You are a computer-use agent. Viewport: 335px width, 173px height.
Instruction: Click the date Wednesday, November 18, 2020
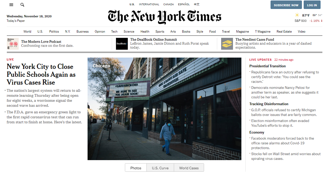(29, 16)
